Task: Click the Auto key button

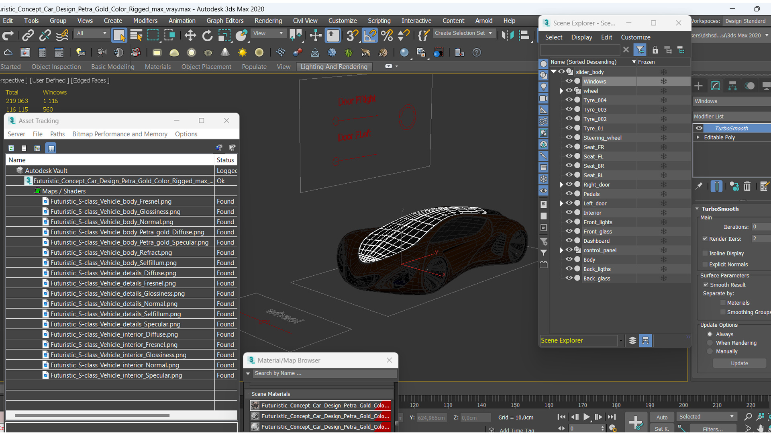Action: [x=662, y=417]
